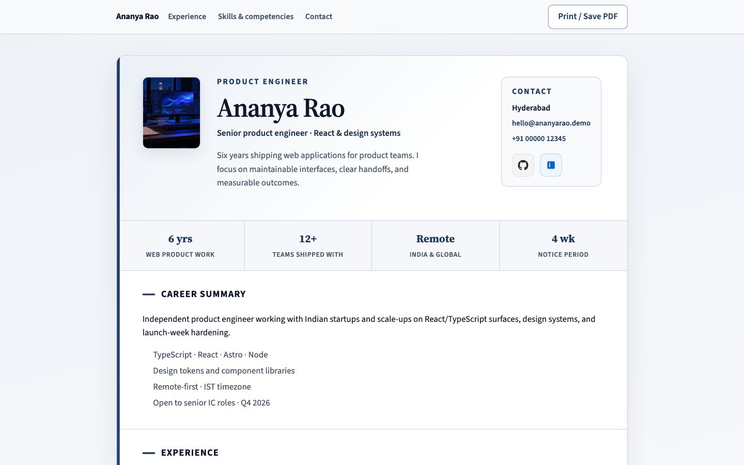Click Open to senior IC roles · Q4 2026
The image size is (744, 465).
(211, 403)
